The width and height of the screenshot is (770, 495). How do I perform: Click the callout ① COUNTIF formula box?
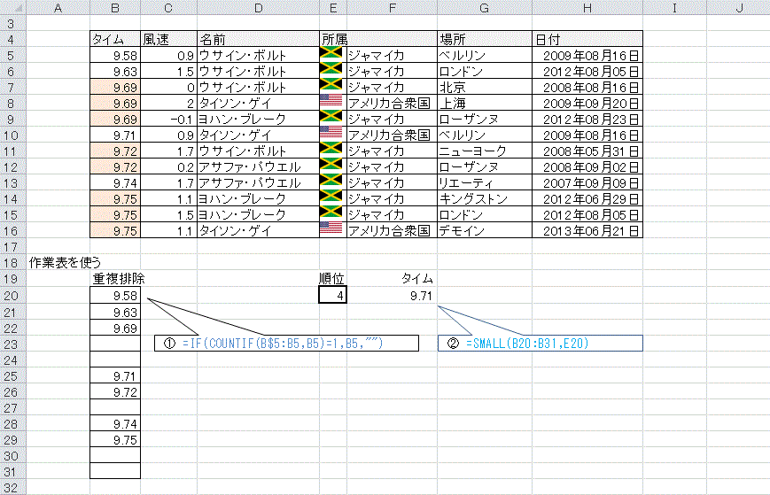click(286, 344)
